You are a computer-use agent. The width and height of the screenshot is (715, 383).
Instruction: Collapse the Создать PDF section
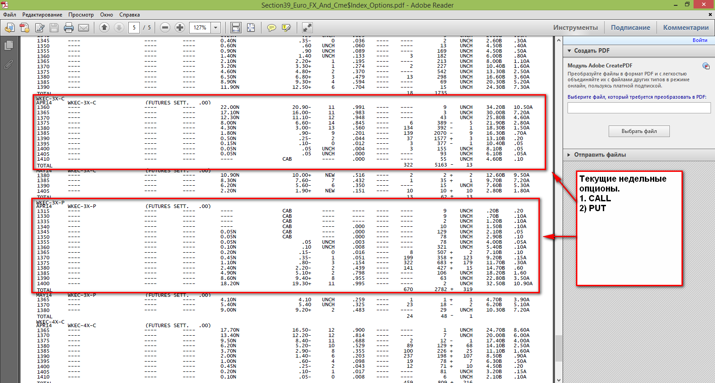(x=569, y=50)
